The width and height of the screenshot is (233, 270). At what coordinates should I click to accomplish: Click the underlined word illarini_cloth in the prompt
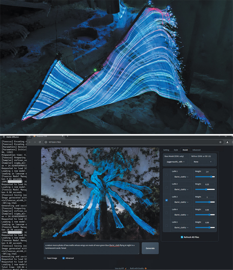(114, 246)
